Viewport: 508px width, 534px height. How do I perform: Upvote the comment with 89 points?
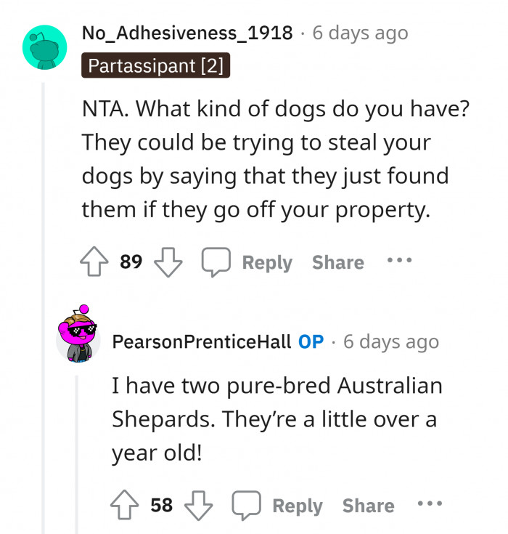[x=95, y=262]
